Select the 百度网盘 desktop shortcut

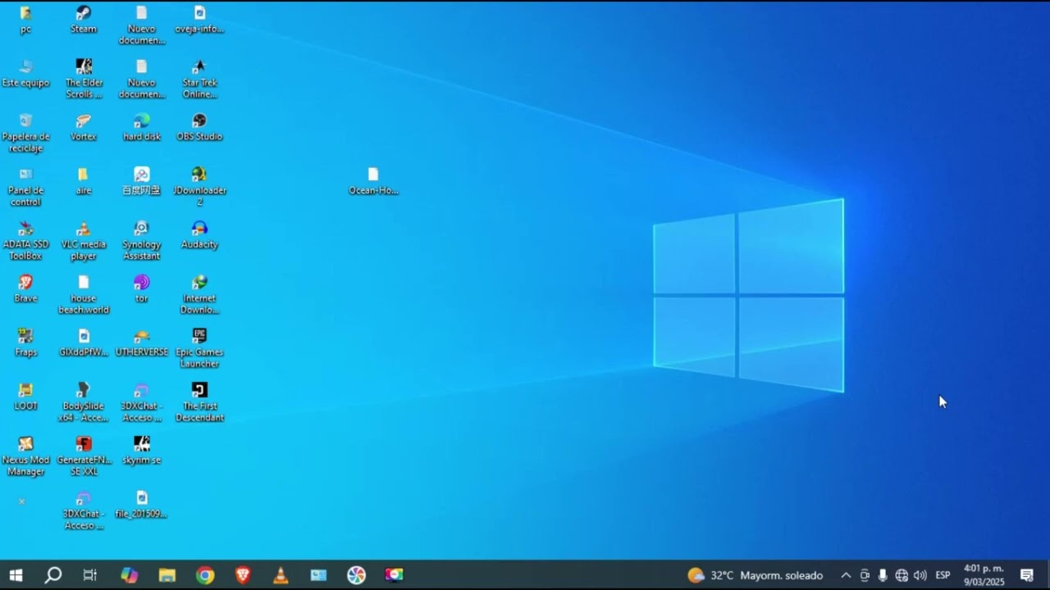[x=142, y=181]
